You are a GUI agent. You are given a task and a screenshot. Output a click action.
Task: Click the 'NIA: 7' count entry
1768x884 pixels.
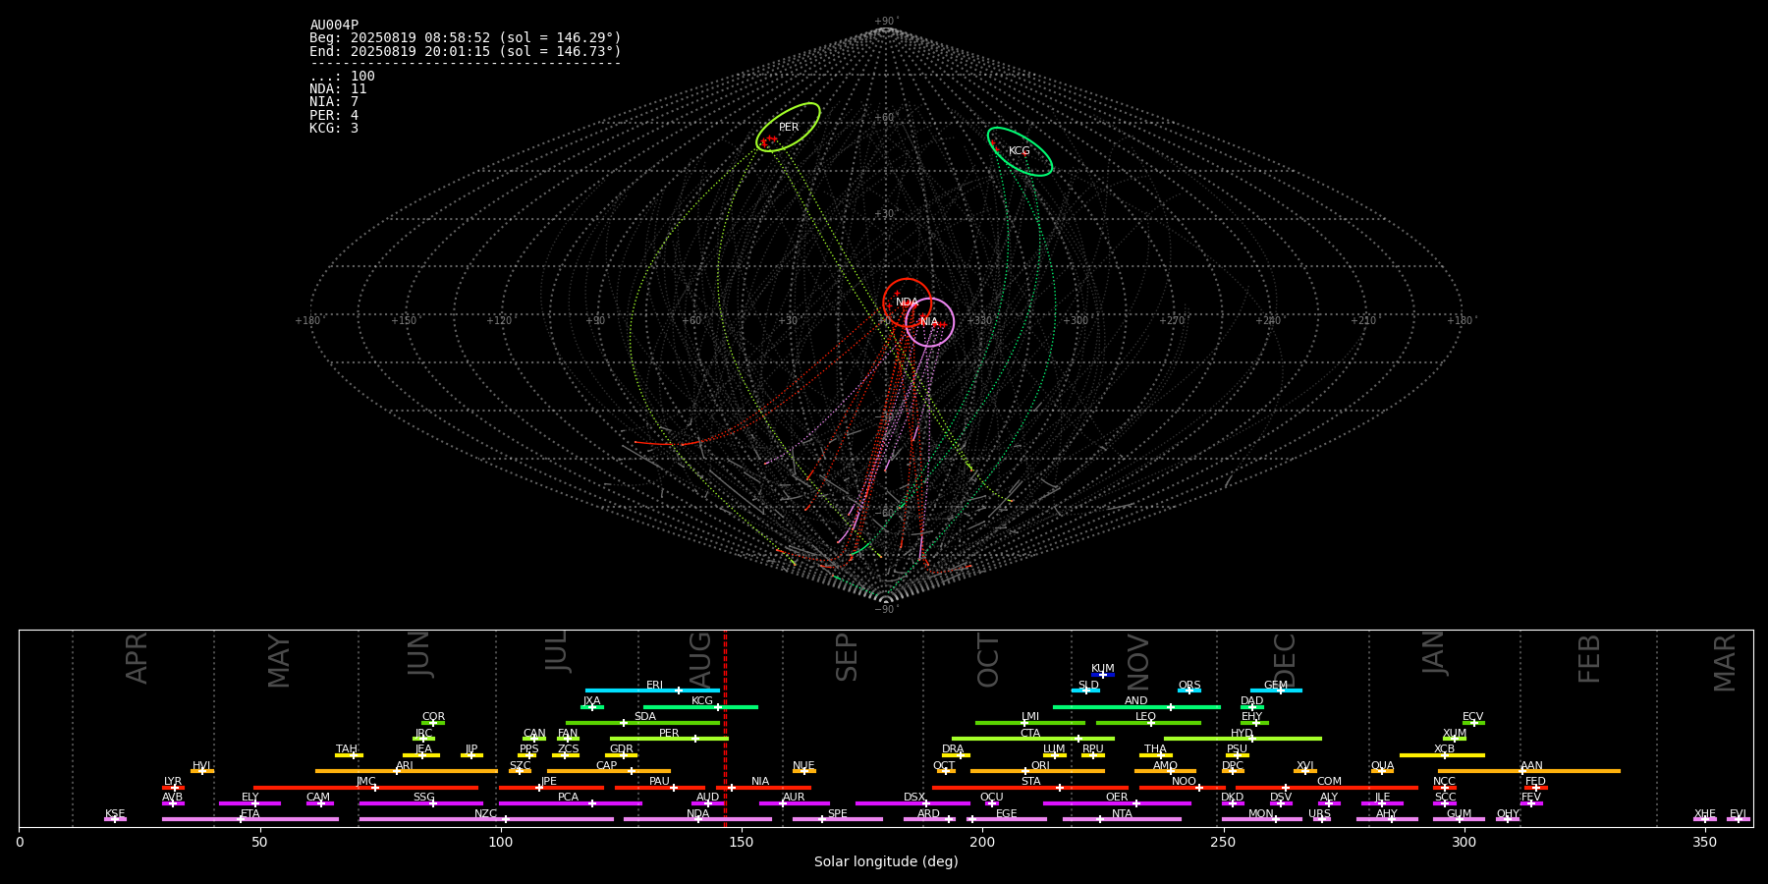click(x=334, y=102)
